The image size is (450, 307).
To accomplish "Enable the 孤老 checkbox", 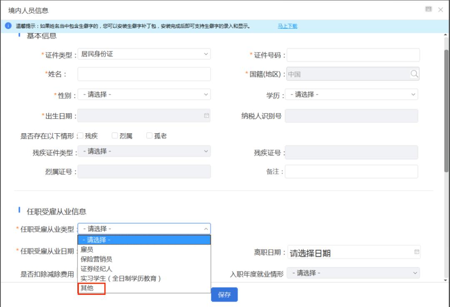I will (149, 136).
